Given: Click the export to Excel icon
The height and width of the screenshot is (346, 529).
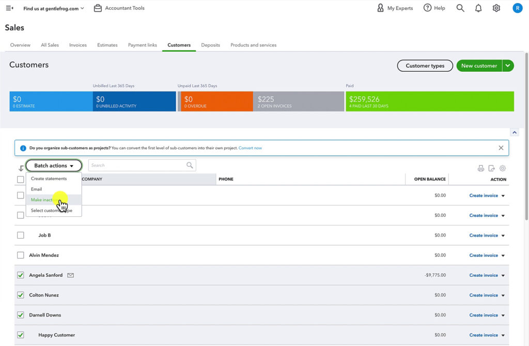Looking at the screenshot, I should click(491, 168).
